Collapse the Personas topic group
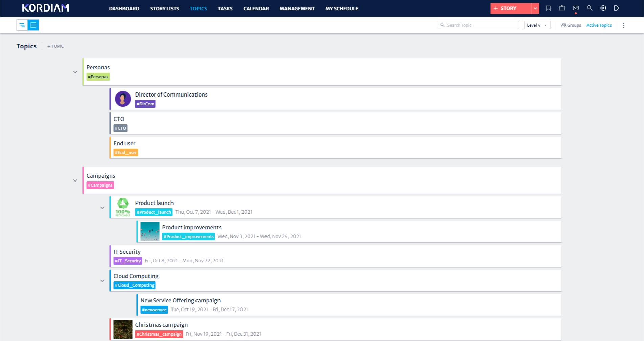 point(75,72)
